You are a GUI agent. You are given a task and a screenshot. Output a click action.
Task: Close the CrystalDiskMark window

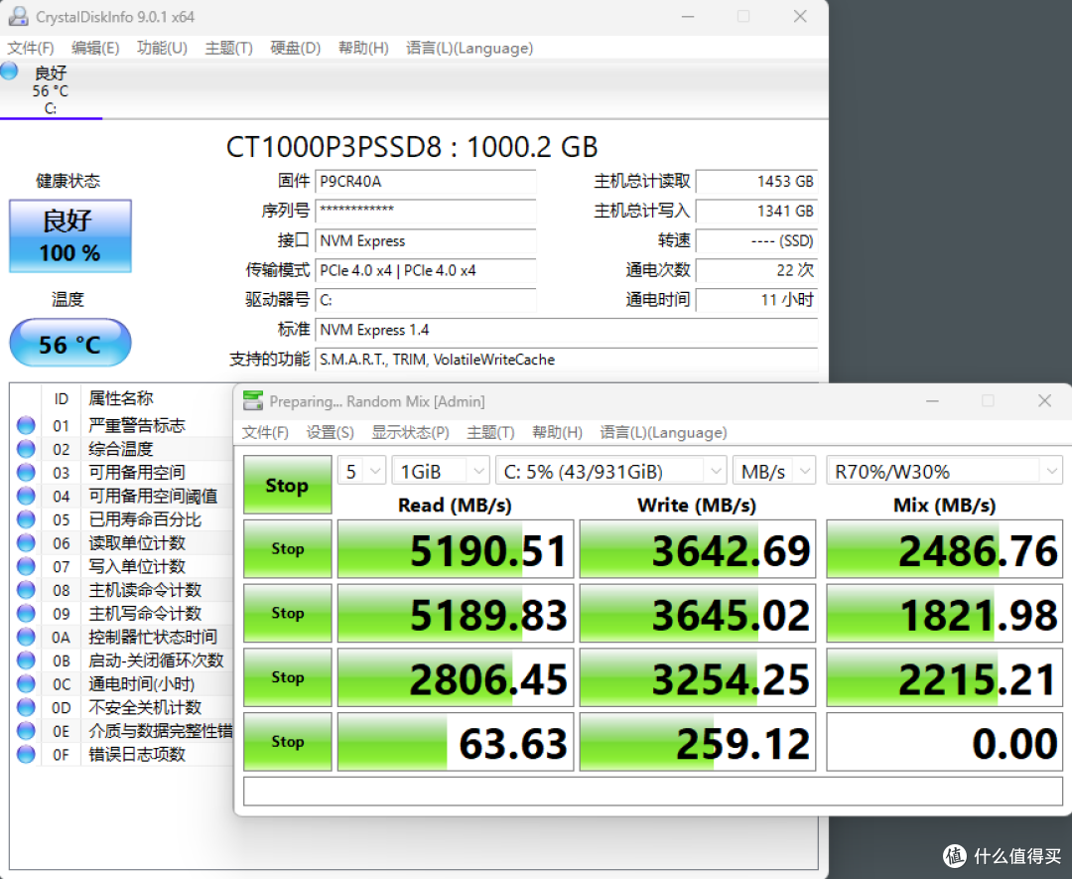(1044, 401)
